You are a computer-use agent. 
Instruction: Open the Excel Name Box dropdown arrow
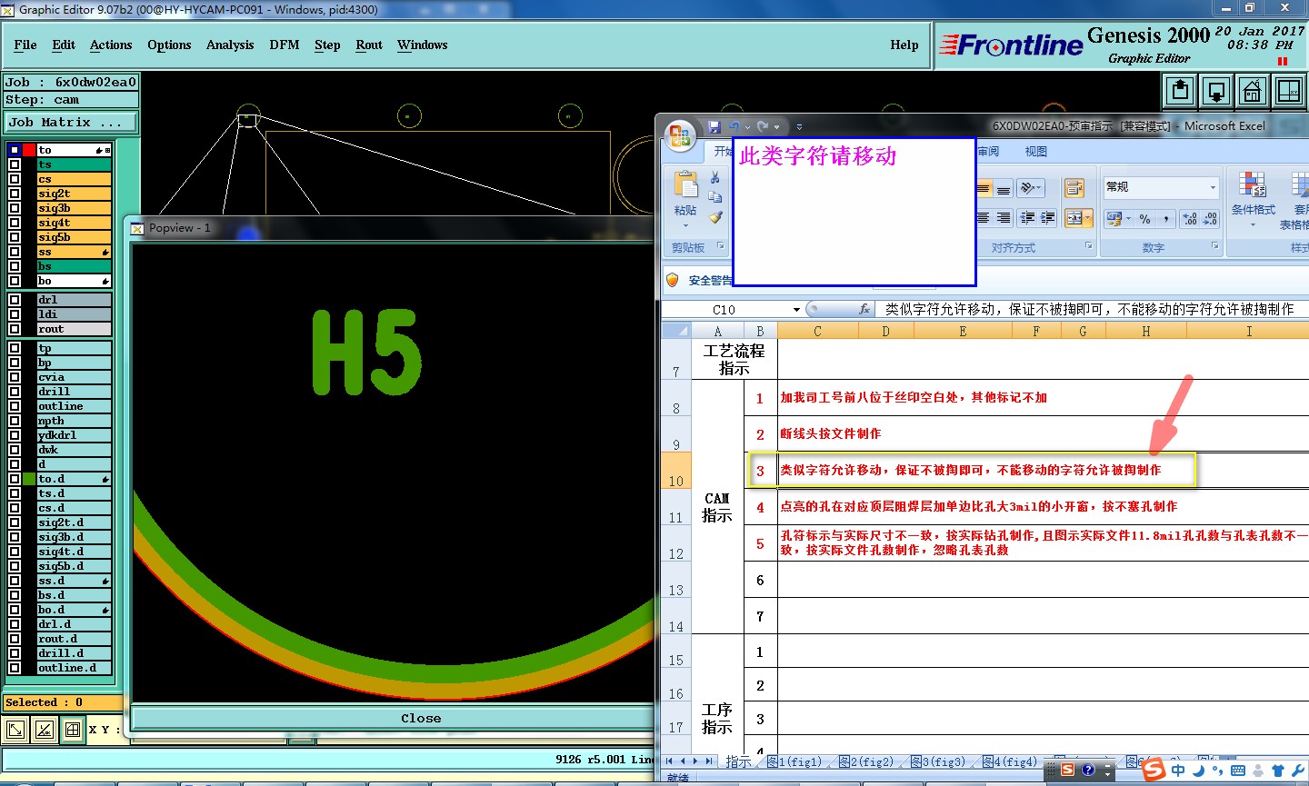pyautogui.click(x=796, y=310)
